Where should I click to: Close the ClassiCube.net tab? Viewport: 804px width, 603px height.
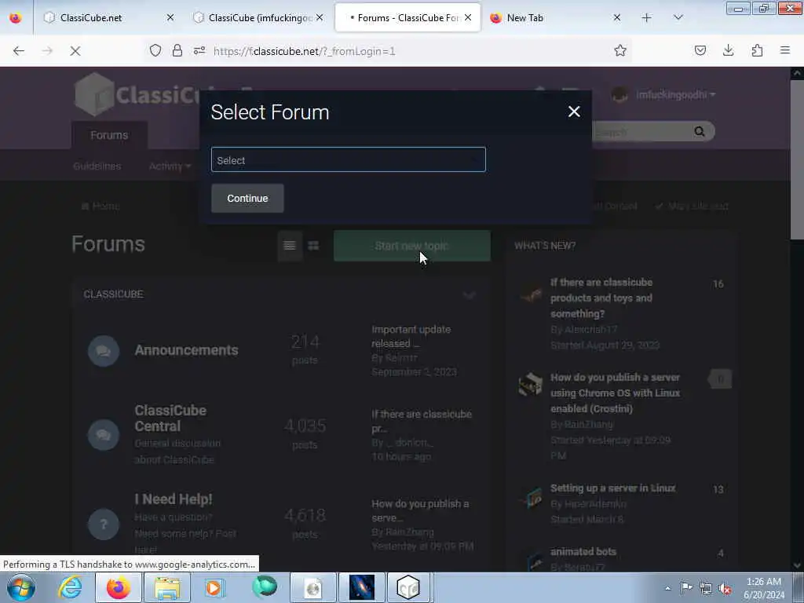pos(170,17)
